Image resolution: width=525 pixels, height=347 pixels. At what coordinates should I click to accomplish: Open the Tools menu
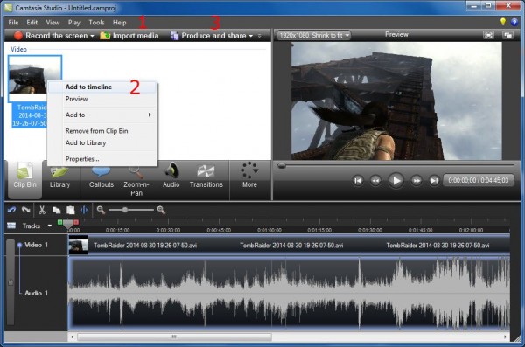[96, 23]
